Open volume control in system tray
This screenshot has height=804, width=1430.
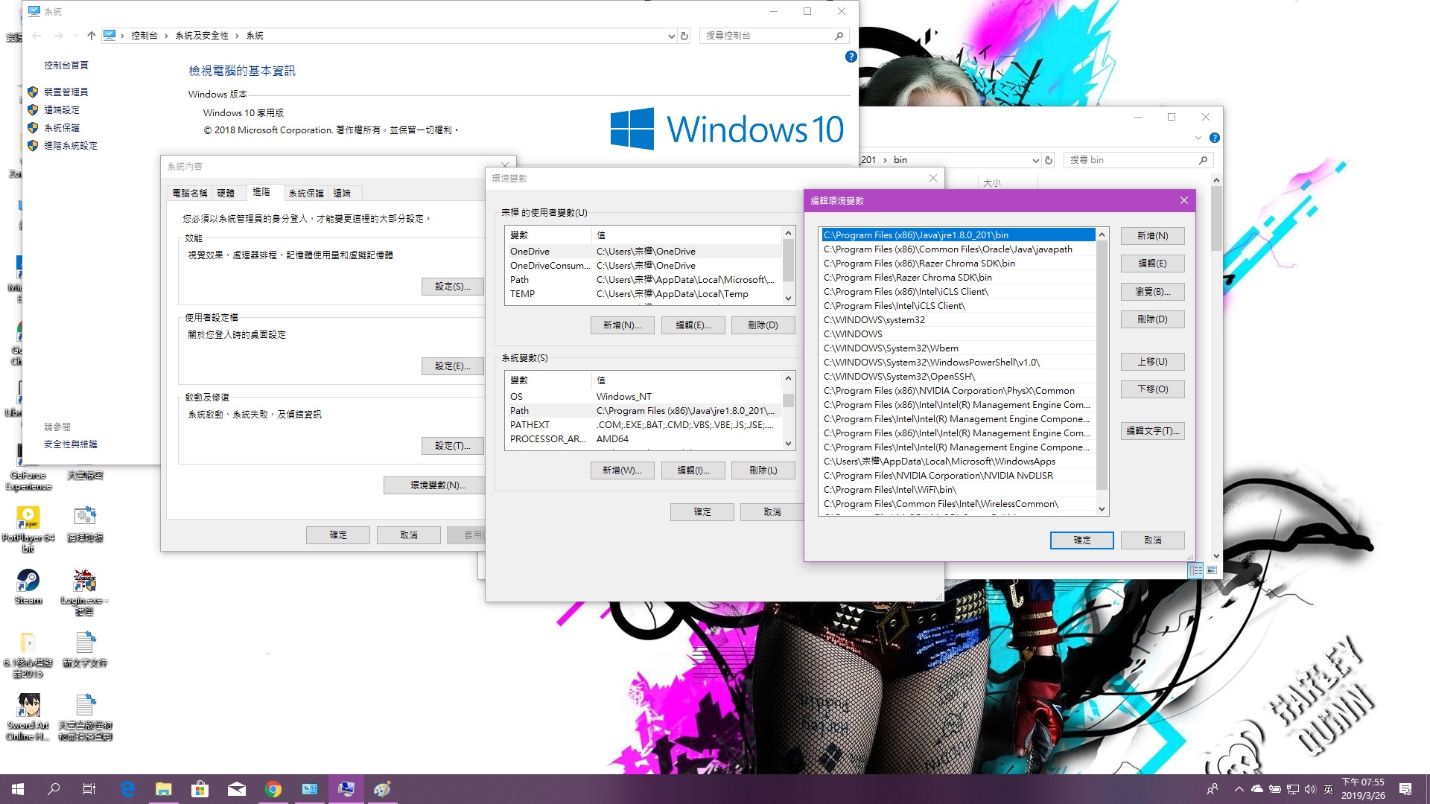(x=1310, y=789)
